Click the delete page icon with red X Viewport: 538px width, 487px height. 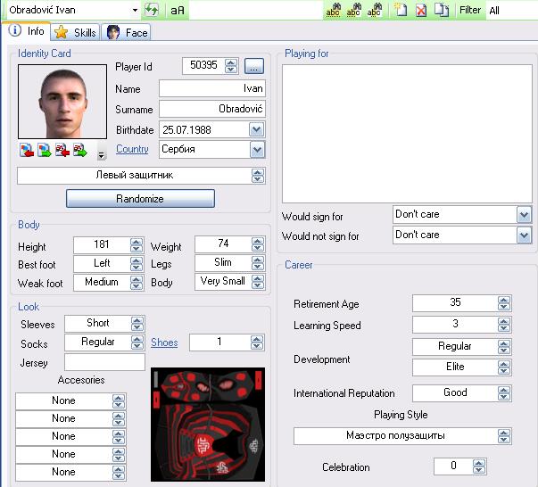point(420,11)
